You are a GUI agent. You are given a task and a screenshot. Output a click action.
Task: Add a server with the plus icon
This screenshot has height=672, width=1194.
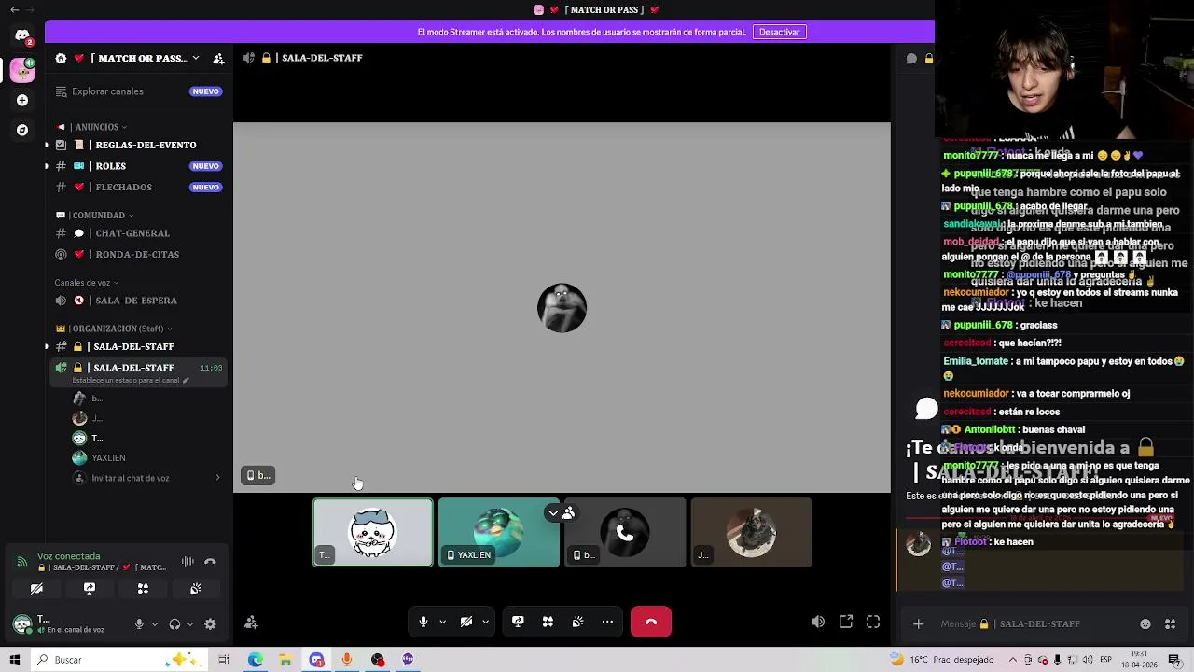coord(22,100)
